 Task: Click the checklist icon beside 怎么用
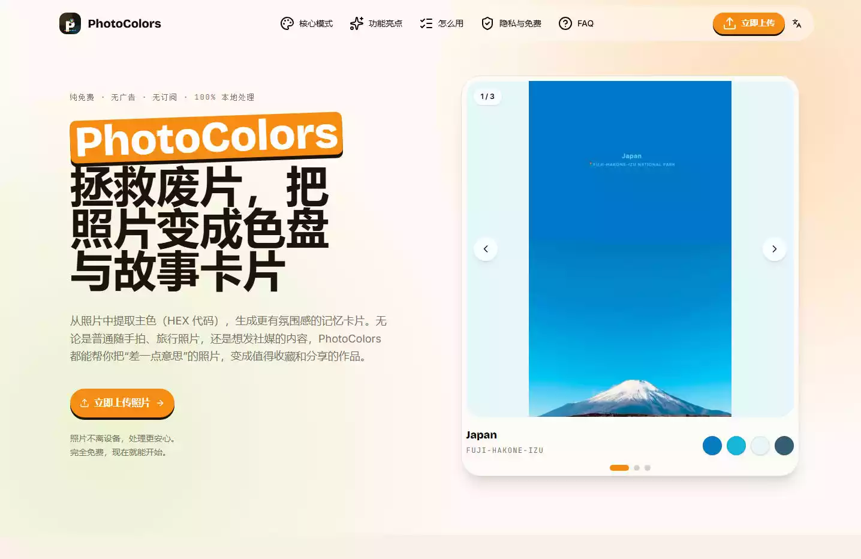(426, 23)
